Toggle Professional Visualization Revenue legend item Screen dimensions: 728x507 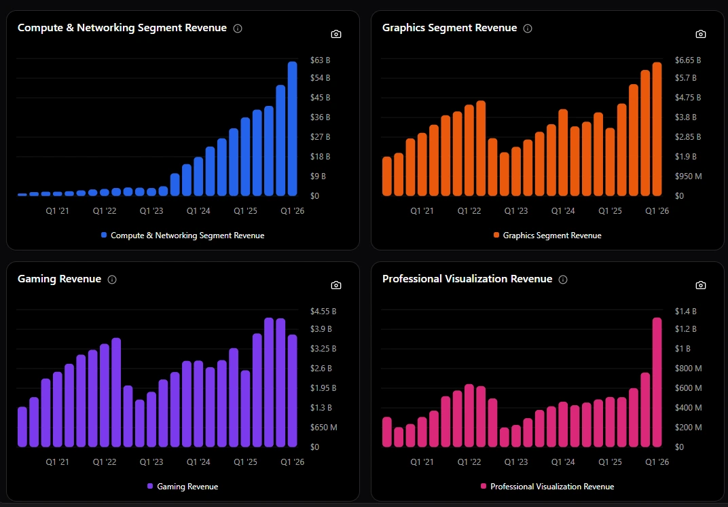(547, 486)
